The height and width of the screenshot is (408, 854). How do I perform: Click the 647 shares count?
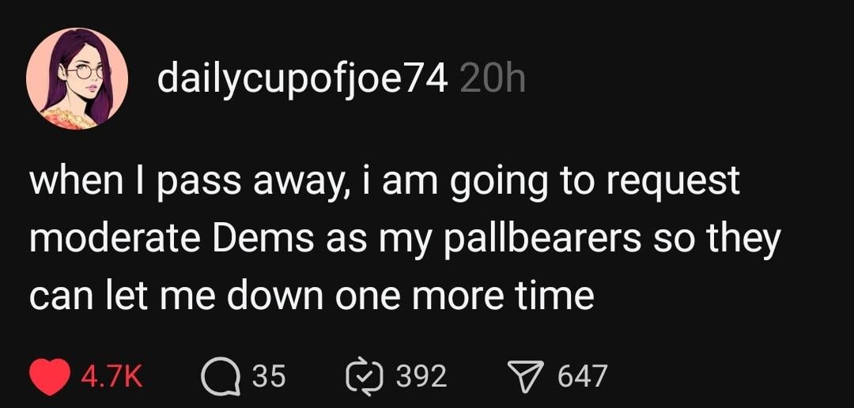[582, 376]
